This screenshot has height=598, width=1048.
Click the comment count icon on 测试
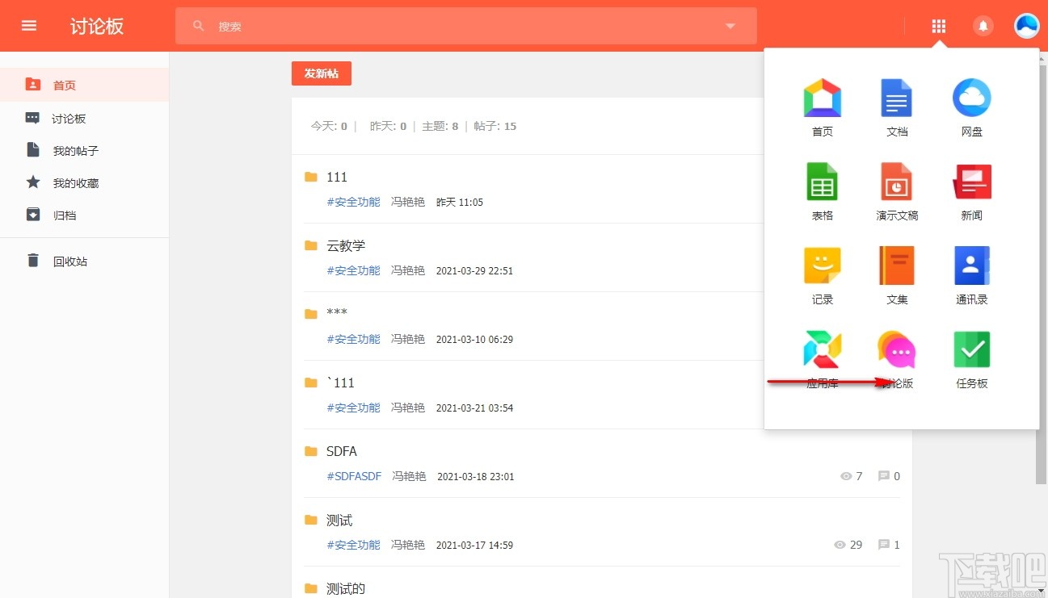tap(884, 545)
